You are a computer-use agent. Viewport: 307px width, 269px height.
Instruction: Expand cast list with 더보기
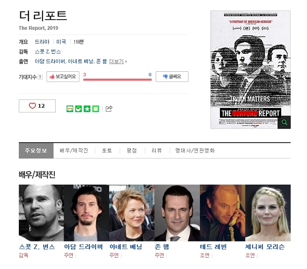(x=118, y=62)
